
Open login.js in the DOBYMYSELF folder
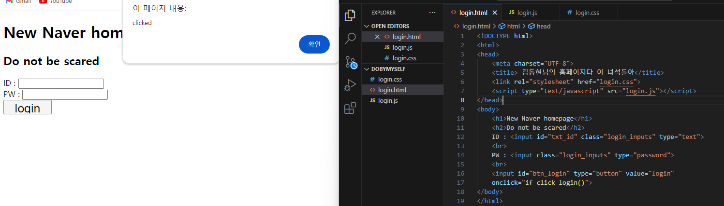(403, 100)
